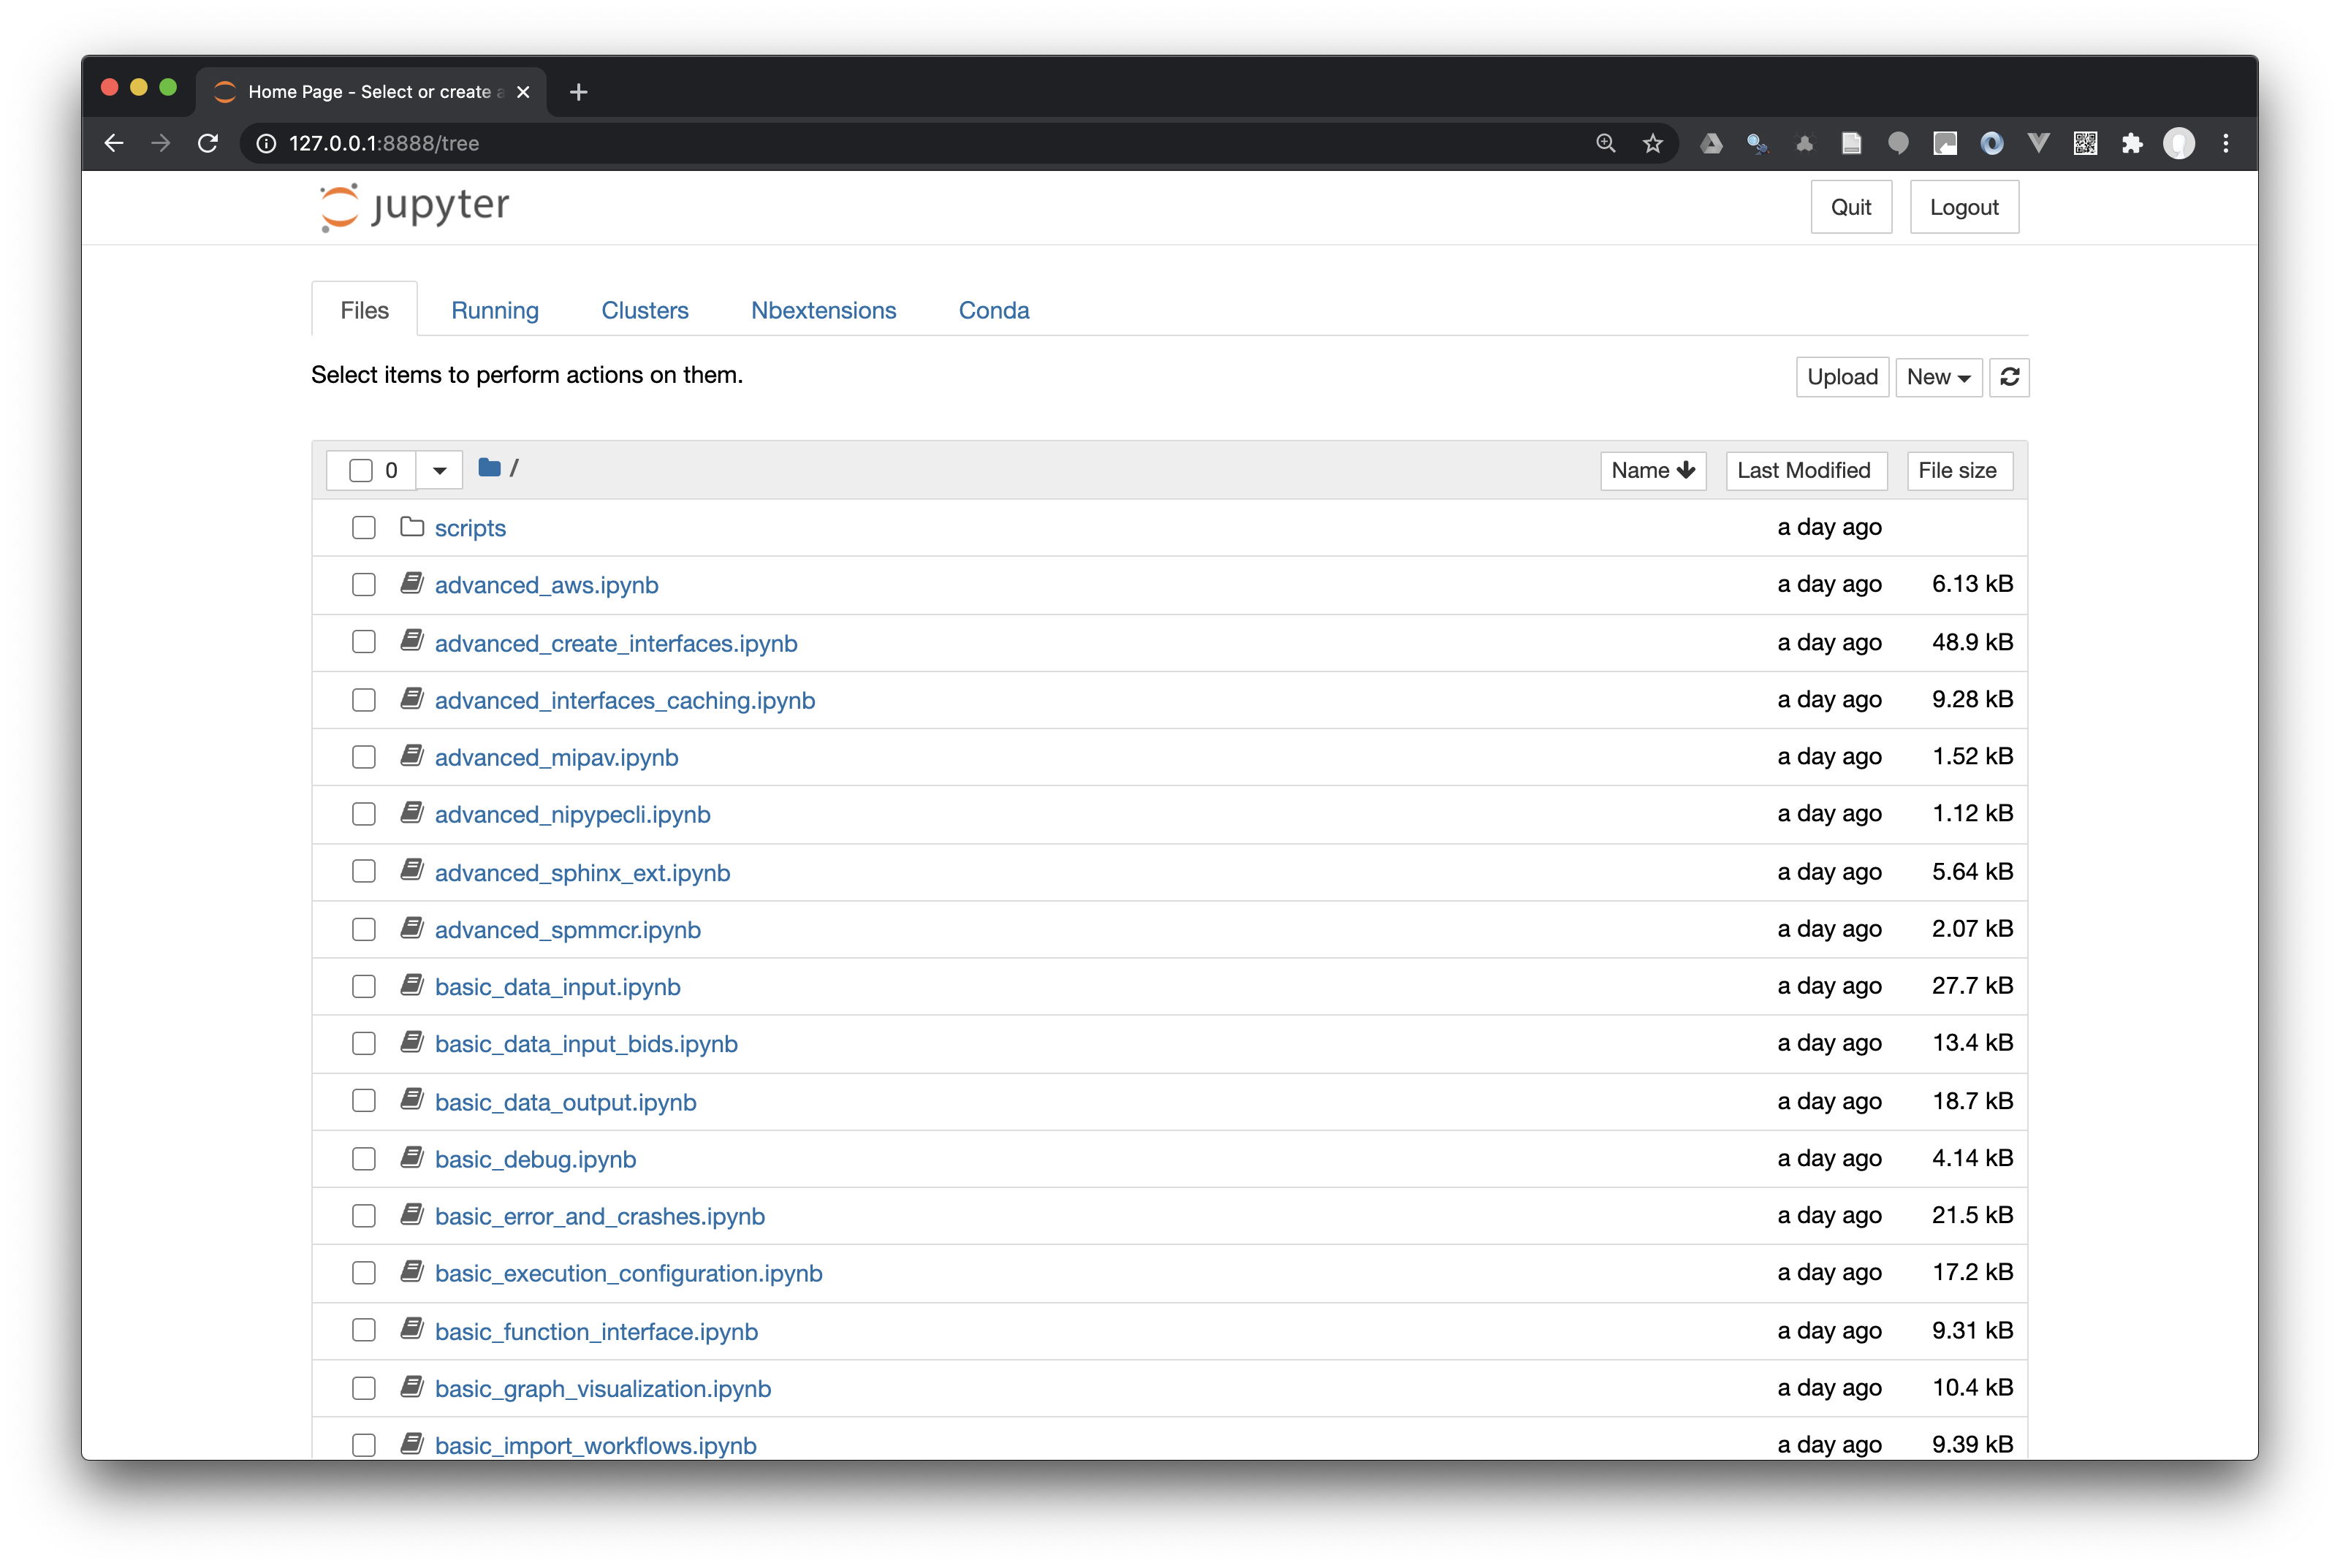Click the notebook icon for advanced_aws.ipynb

click(x=415, y=585)
